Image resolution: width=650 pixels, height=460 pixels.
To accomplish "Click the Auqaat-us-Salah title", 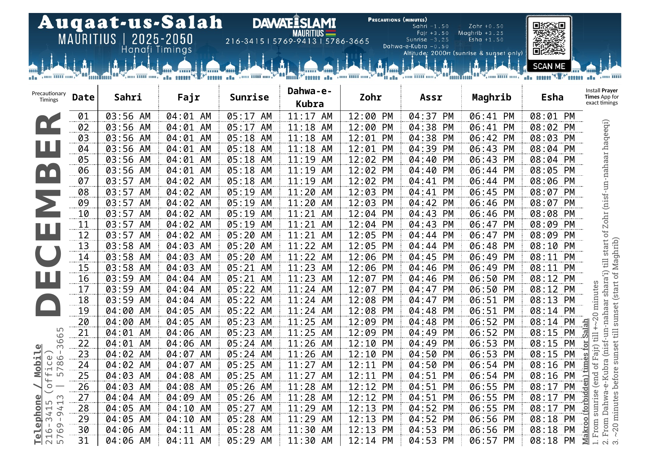I will 130,23.
